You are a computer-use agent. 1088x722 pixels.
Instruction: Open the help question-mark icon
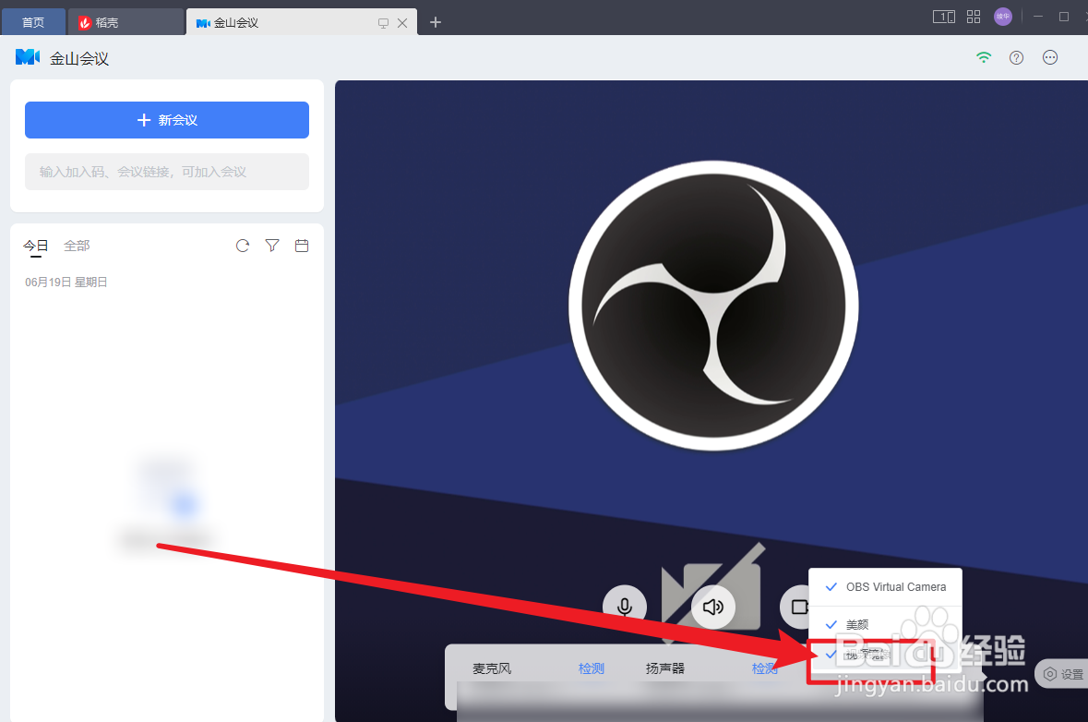pyautogui.click(x=1017, y=57)
